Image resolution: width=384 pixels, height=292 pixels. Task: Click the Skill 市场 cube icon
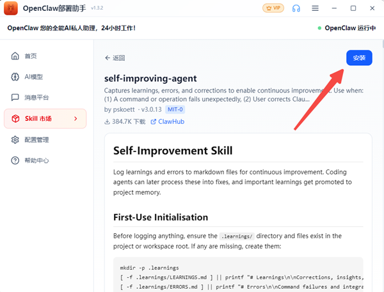[15, 119]
